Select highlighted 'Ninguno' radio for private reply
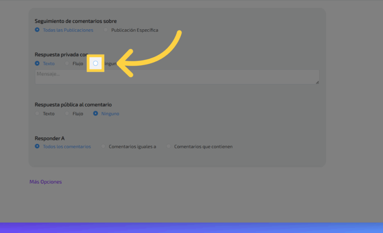Viewport: 383px width, 233px height. [95, 63]
